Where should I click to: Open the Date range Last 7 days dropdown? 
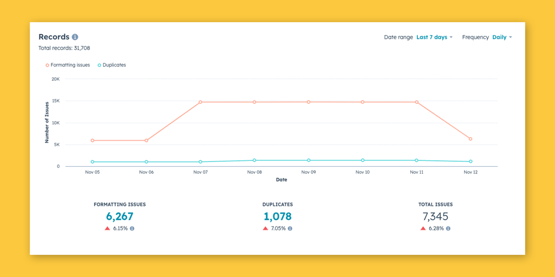pos(434,37)
